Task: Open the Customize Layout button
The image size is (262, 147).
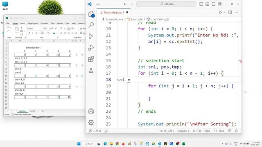Action: click(220, 4)
